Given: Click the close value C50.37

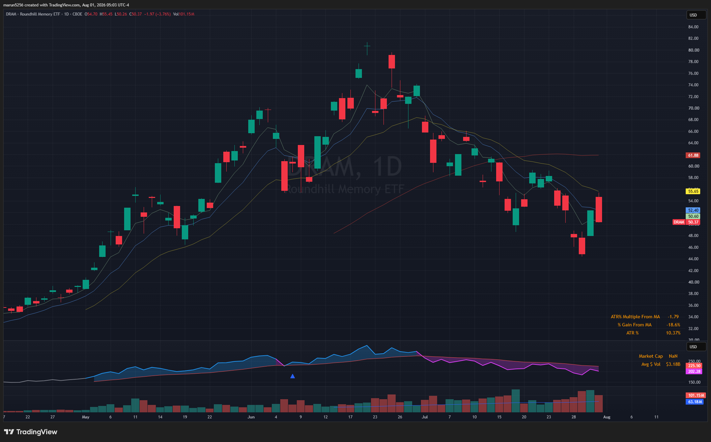Looking at the screenshot, I should (136, 14).
